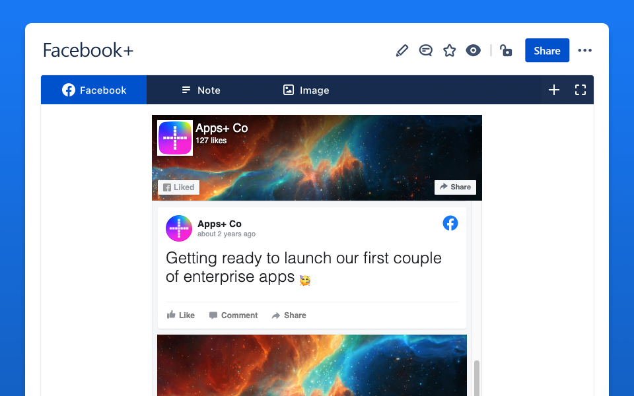Viewport: 634px width, 396px height.
Task: Add a new tab with the plus icon
Action: tap(553, 90)
